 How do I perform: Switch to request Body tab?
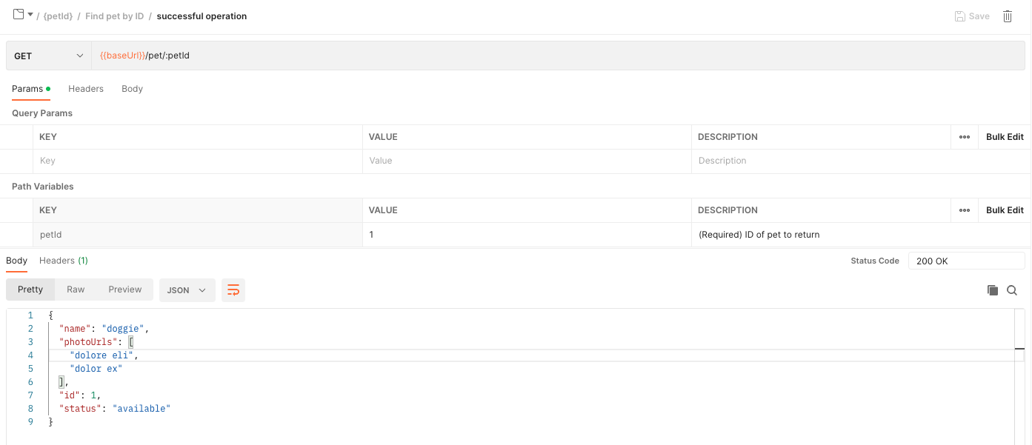[x=132, y=89]
